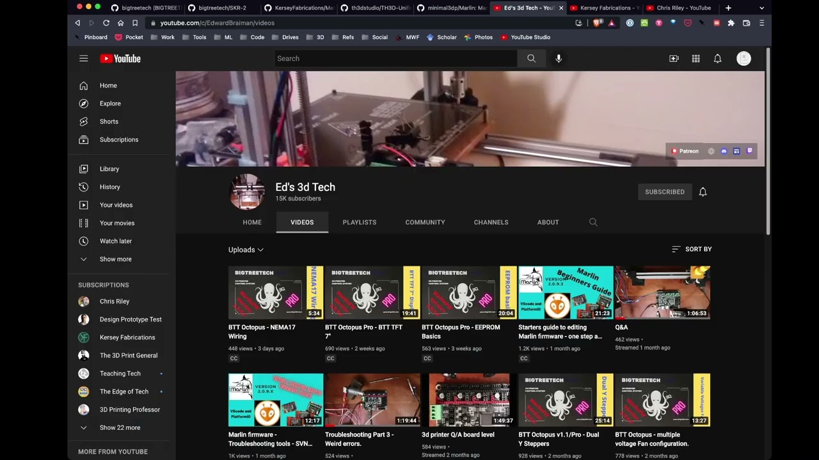Open the Refs bookmarks folder

[342, 37]
